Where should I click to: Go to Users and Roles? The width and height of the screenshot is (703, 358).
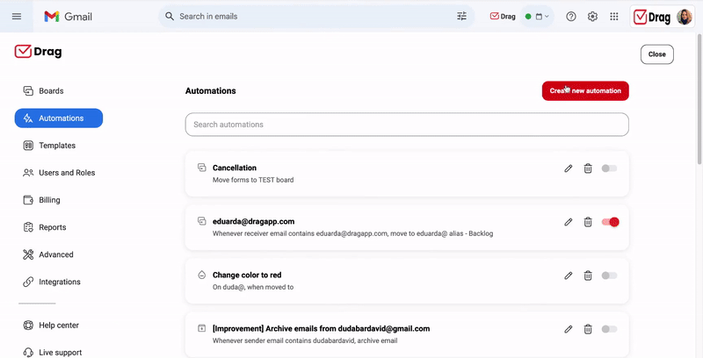59,173
